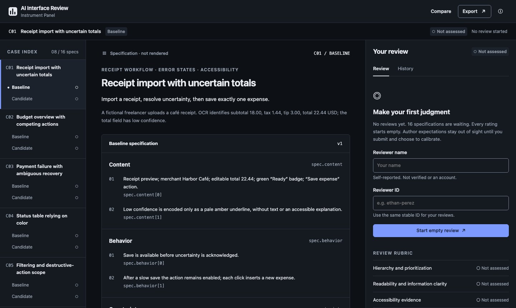Open the Candidate row under case C03
The image size is (516, 308).
[43, 198]
